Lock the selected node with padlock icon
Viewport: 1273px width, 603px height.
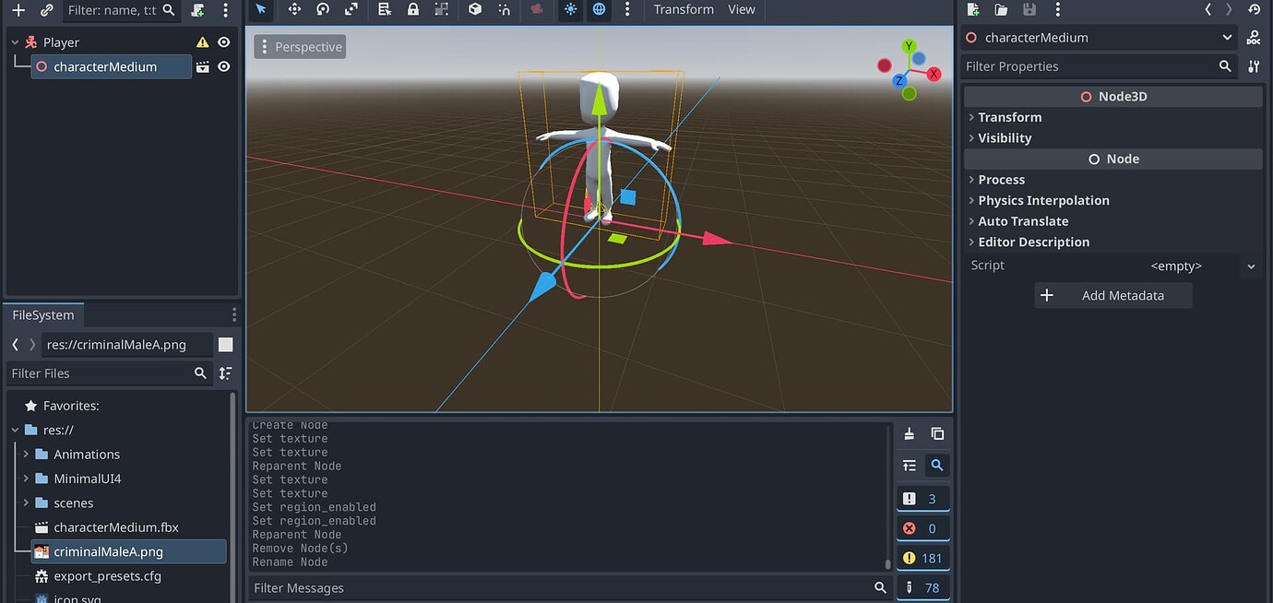click(413, 9)
